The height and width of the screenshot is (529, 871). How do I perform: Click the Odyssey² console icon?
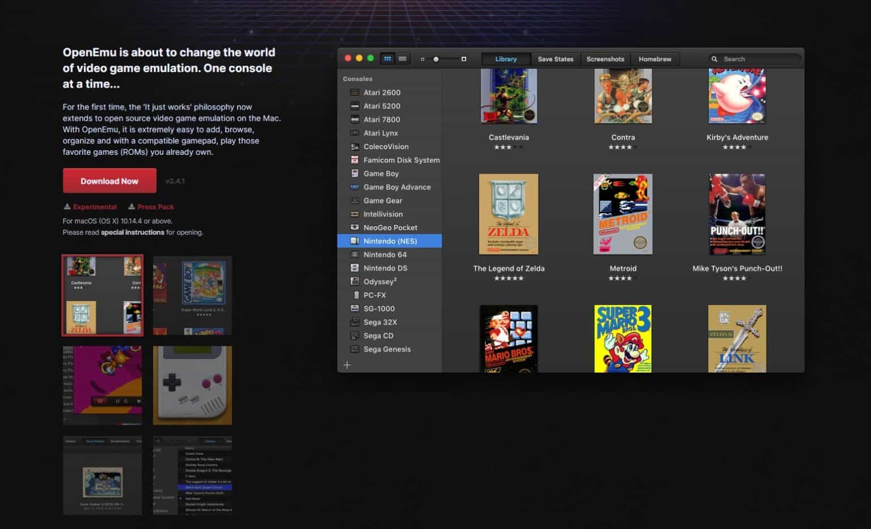[x=354, y=282]
